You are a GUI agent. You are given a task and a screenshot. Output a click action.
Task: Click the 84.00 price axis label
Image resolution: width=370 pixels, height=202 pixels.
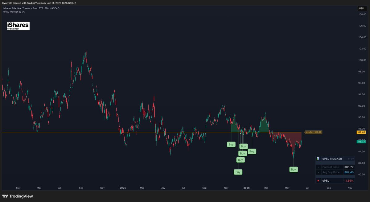(x=362, y=151)
